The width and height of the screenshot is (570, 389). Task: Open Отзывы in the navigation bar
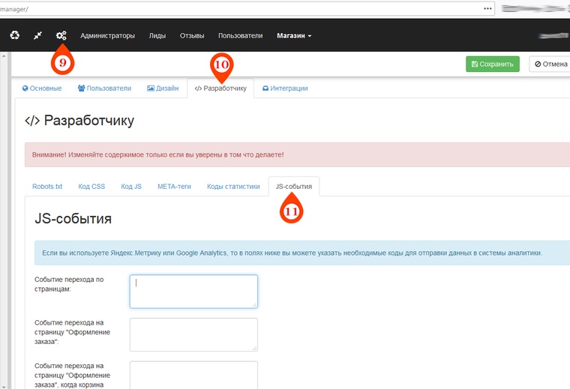pos(192,35)
